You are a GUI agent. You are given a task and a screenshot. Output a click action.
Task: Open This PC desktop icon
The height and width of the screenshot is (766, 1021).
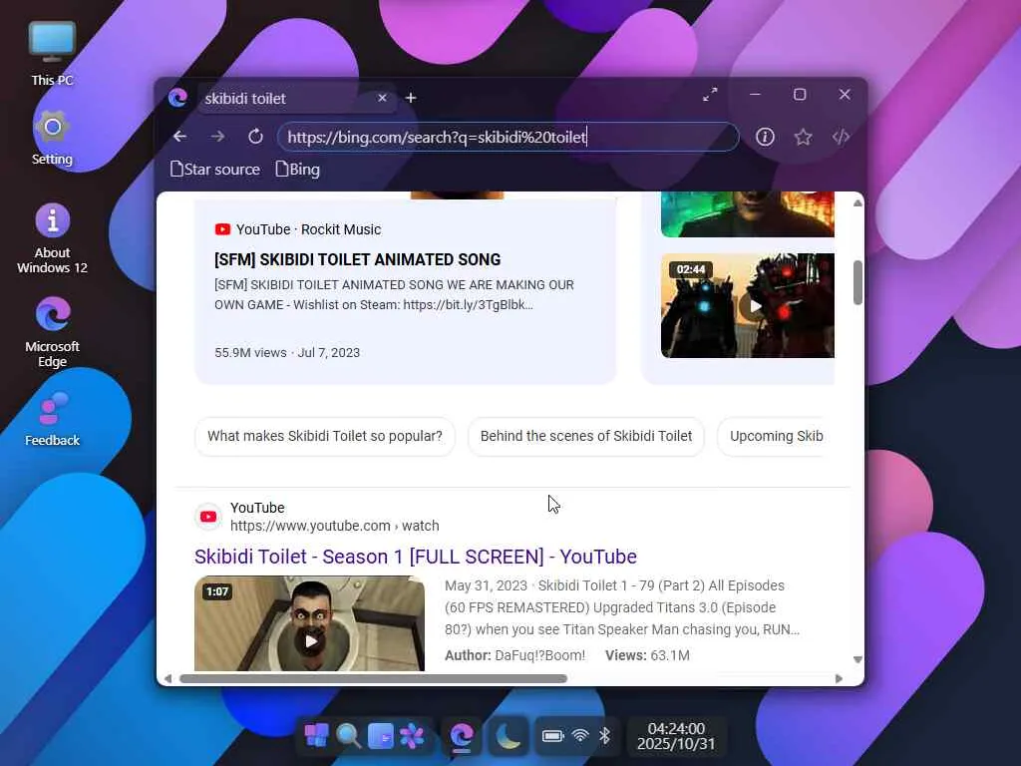coord(52,54)
